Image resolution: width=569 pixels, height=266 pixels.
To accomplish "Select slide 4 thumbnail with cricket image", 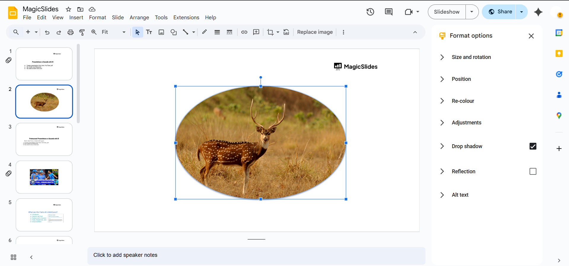I will [x=44, y=177].
